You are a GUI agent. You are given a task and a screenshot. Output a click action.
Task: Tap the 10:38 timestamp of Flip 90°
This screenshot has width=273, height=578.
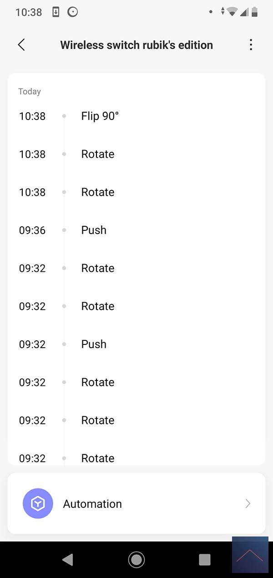pos(32,116)
